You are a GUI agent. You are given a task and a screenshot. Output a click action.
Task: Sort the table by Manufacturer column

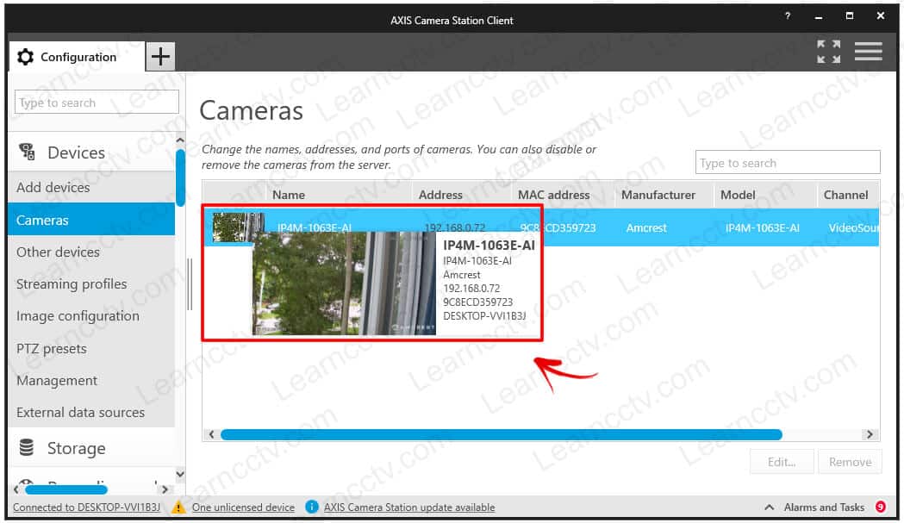point(658,195)
